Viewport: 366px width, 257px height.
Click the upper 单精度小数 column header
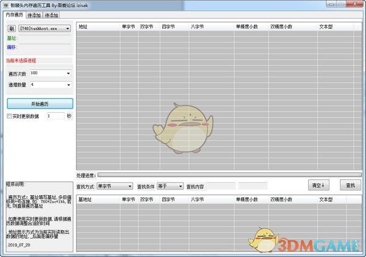[x=251, y=27]
